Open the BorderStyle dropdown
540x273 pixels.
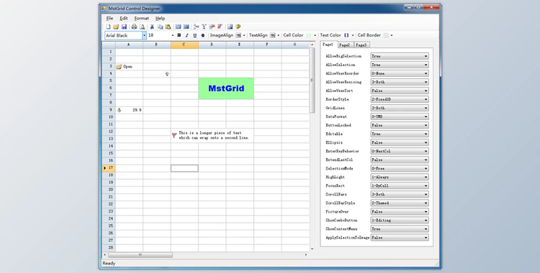400,99
